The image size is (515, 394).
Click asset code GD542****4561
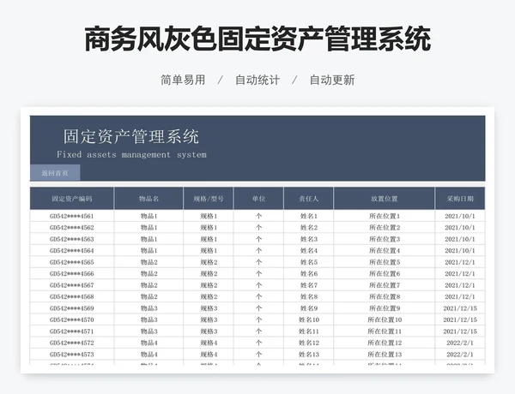[72, 216]
